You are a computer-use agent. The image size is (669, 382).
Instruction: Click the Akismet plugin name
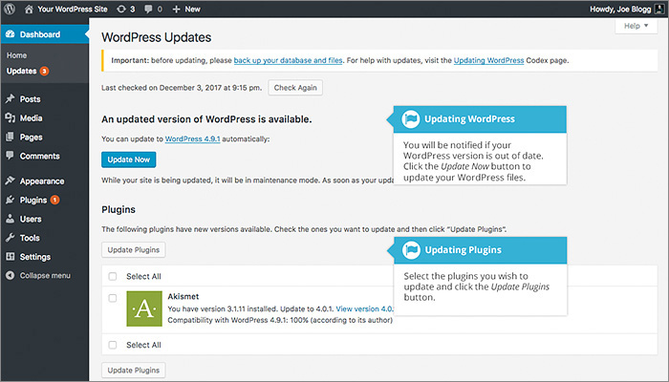pyautogui.click(x=183, y=296)
